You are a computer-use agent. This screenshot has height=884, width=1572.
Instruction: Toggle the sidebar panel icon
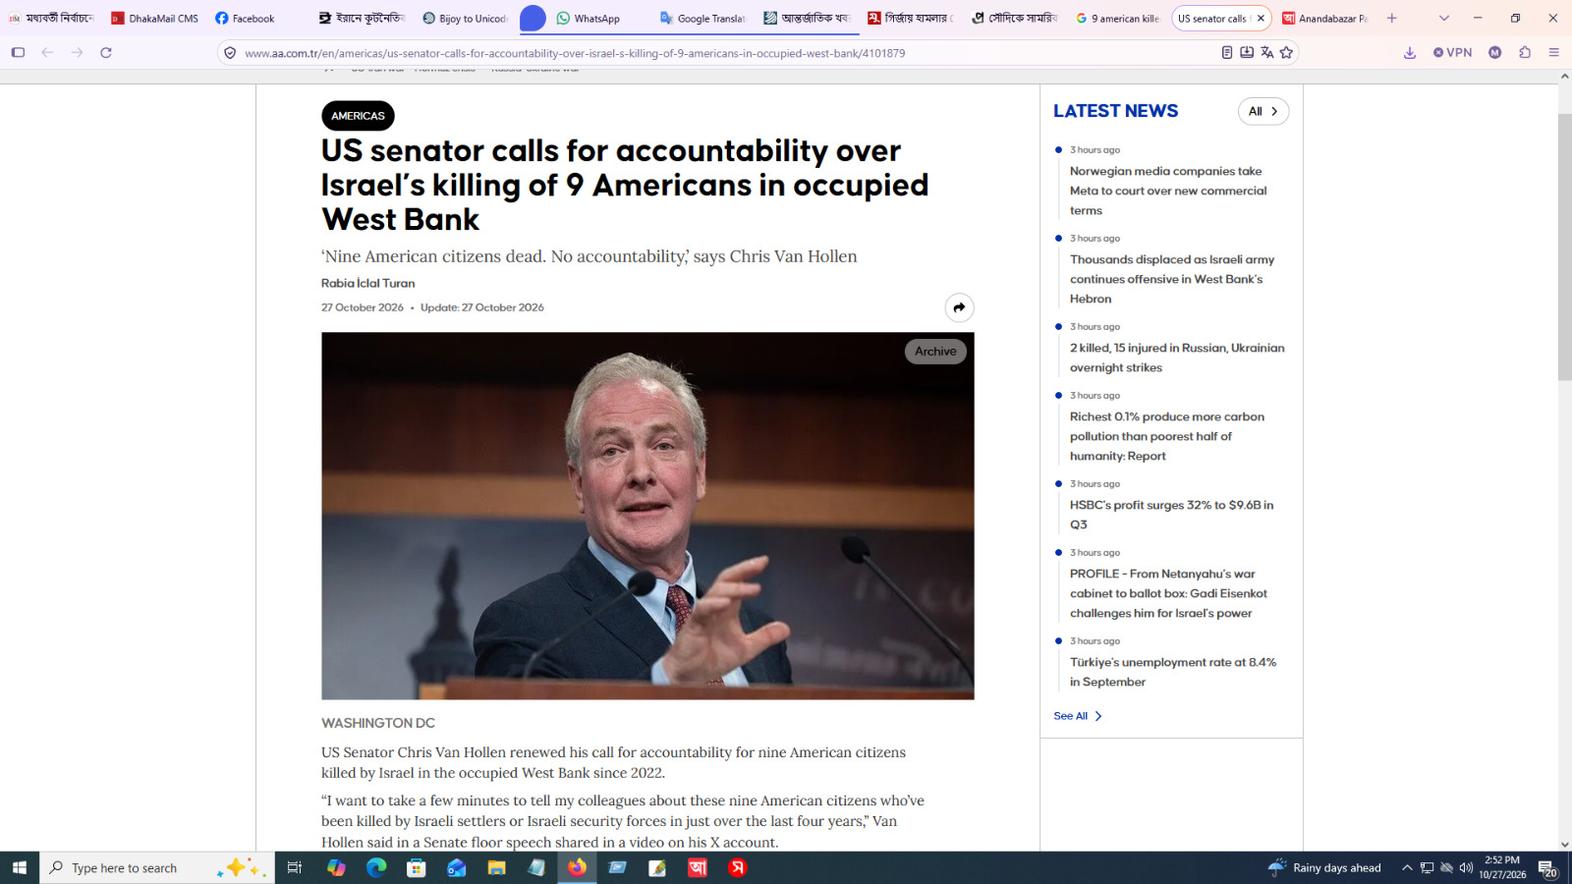point(18,53)
